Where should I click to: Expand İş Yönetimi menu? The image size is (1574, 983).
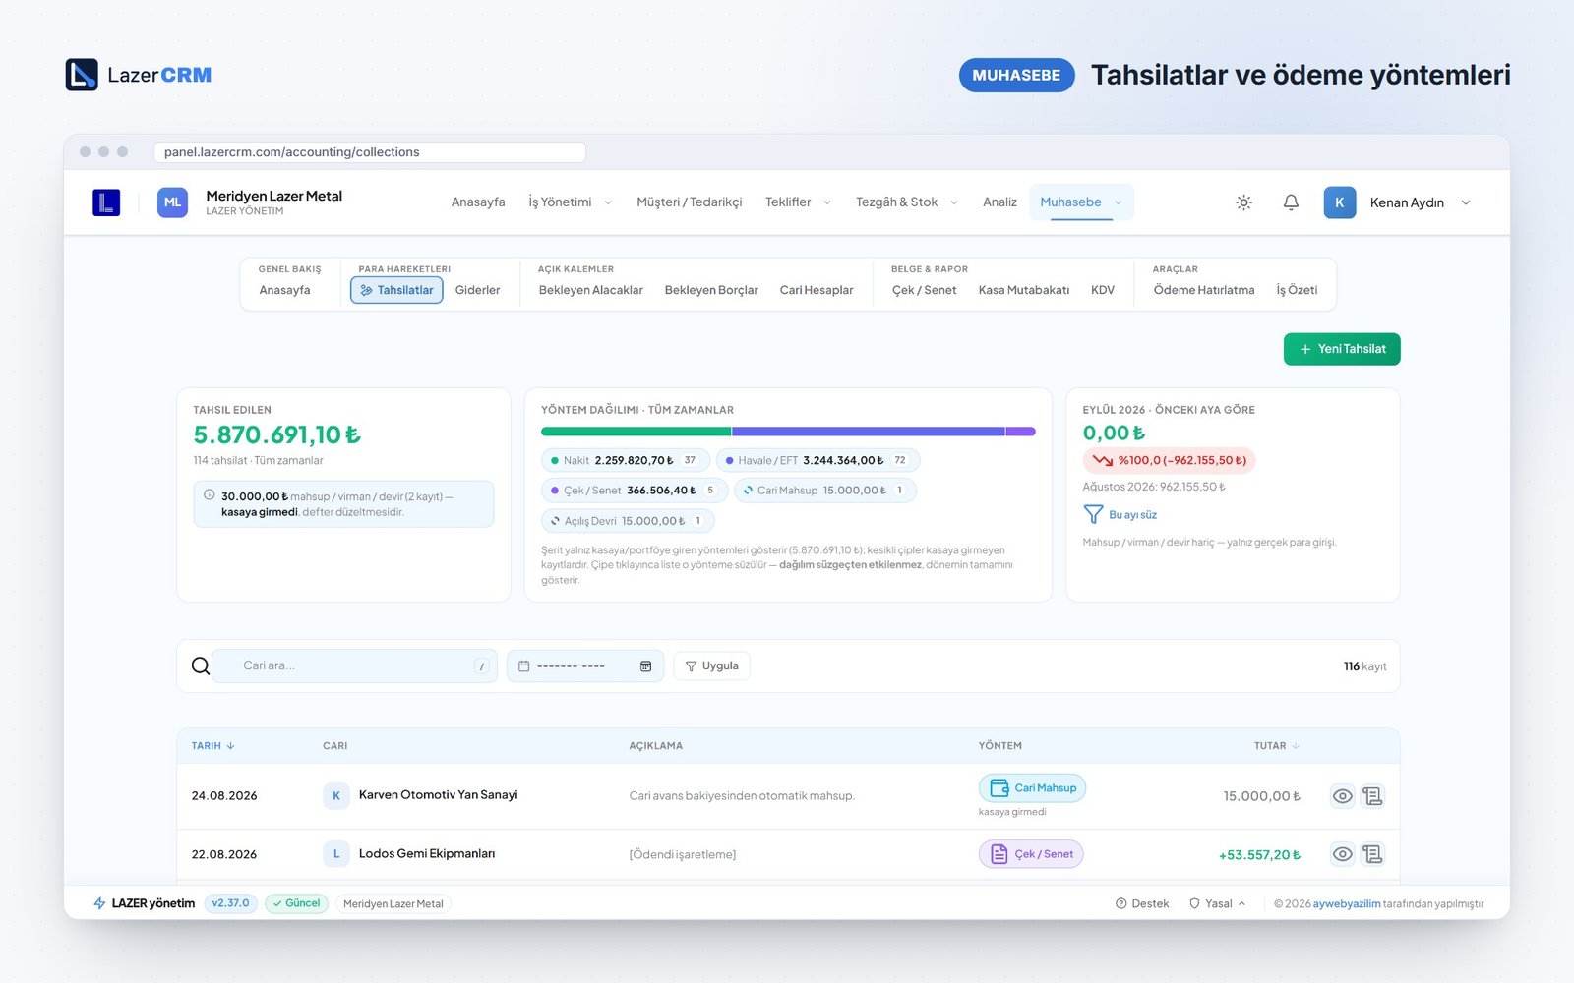coord(571,202)
